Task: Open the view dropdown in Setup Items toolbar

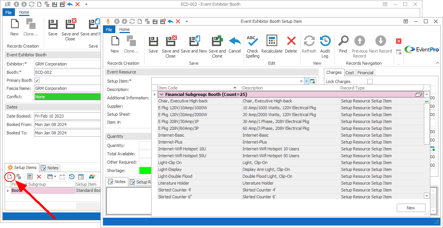Action: (x=55, y=177)
